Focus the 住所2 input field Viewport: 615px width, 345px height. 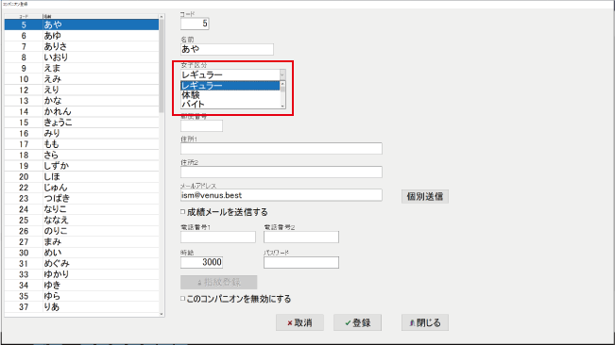(282, 172)
